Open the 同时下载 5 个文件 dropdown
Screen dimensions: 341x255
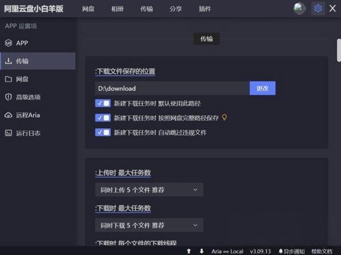pos(149,225)
